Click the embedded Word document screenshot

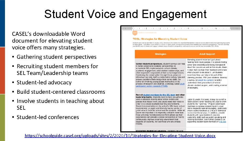coord(181,79)
